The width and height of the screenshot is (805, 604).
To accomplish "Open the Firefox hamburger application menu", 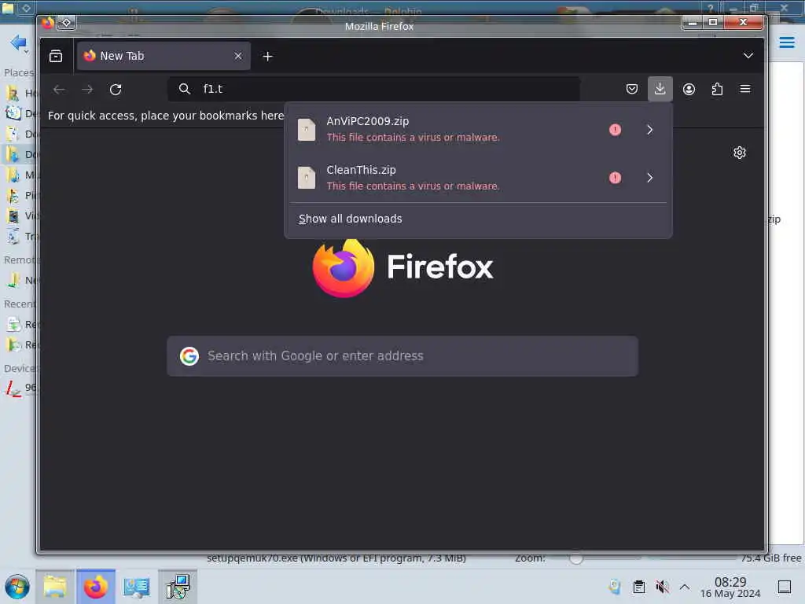I will 745,89.
